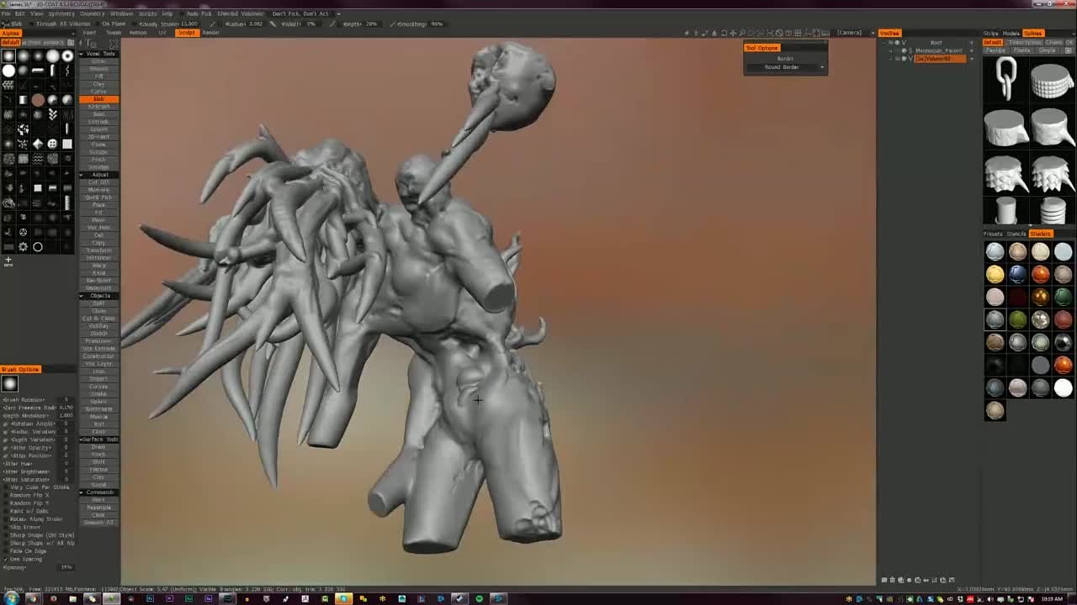Select the chain link spline thumbnail
The image size is (1077, 605).
point(1005,80)
